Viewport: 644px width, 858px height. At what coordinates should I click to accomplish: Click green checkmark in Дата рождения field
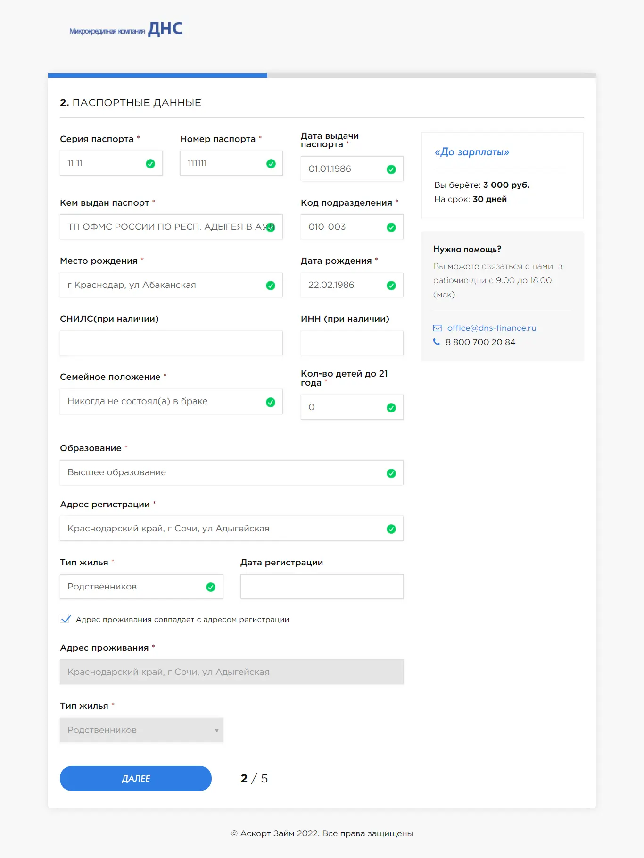pos(391,286)
